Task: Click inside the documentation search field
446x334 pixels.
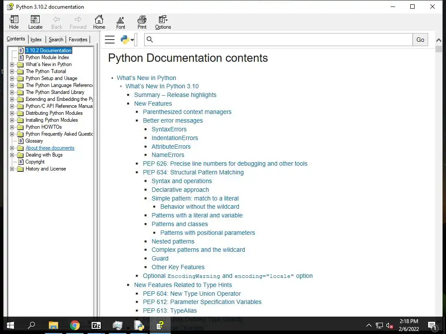Action: coord(278,40)
